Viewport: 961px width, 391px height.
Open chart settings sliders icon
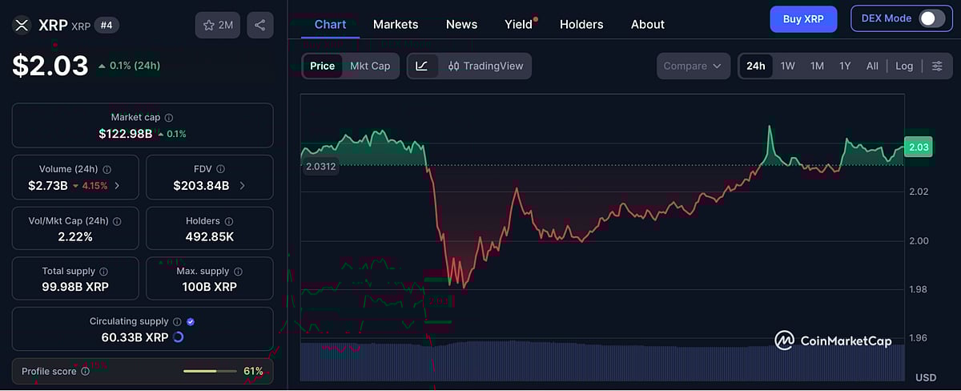[x=937, y=66]
